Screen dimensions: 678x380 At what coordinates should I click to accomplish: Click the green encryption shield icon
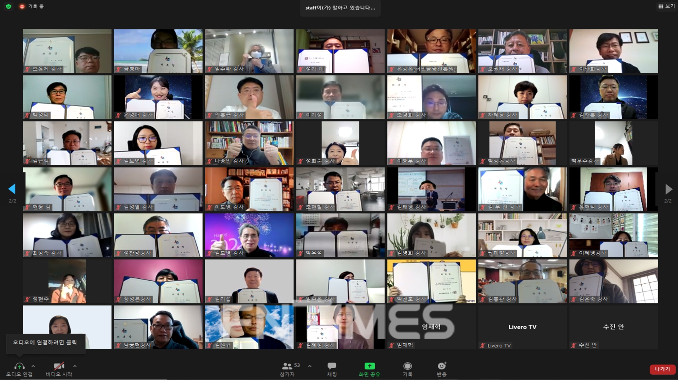[9, 6]
